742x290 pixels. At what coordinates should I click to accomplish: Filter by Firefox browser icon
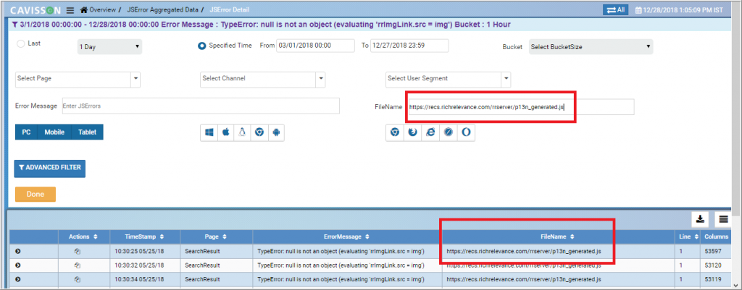click(412, 133)
